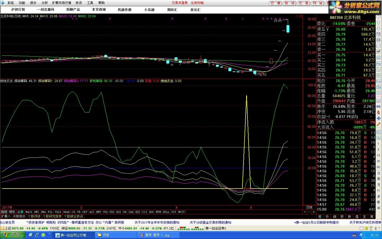Click the red diamond icon above price axis
This screenshot has height=239, width=382.
[297, 16]
